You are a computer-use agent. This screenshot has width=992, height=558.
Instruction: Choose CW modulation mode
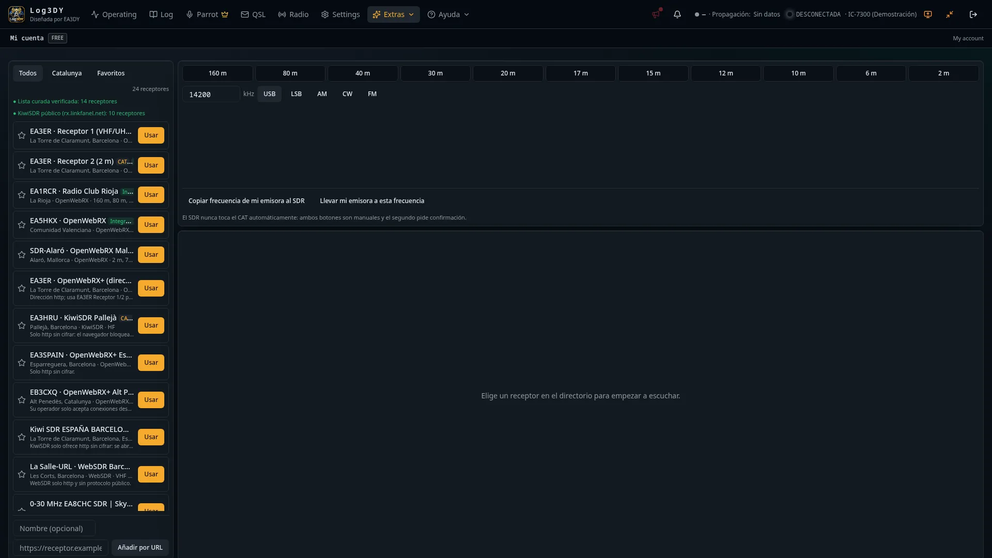[x=347, y=94]
